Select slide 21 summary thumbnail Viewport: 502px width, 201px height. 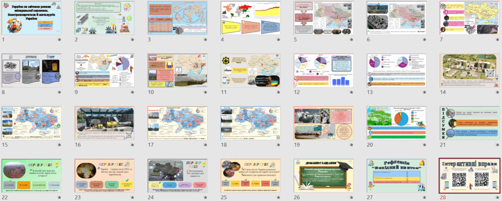tap(469, 123)
